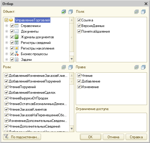
Task: Click the Объект list scroll-up arrow
Action: [72, 20]
